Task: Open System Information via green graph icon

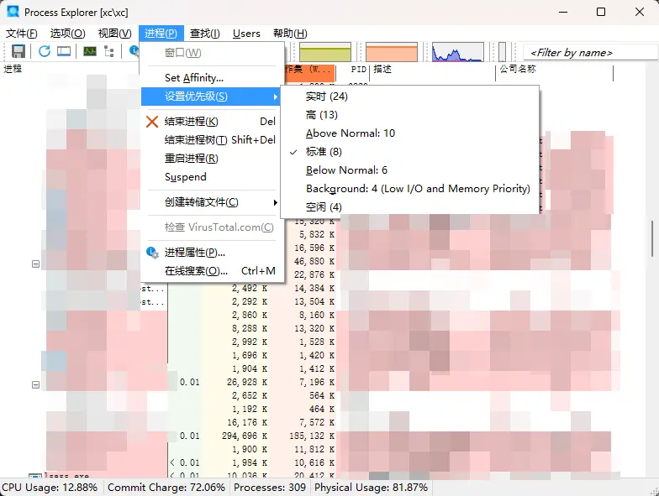Action: (x=90, y=51)
